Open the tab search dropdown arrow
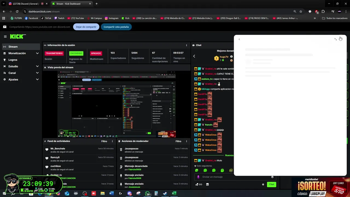 click(4, 4)
